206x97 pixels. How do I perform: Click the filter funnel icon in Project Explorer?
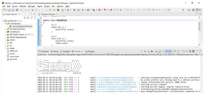coord(31,18)
